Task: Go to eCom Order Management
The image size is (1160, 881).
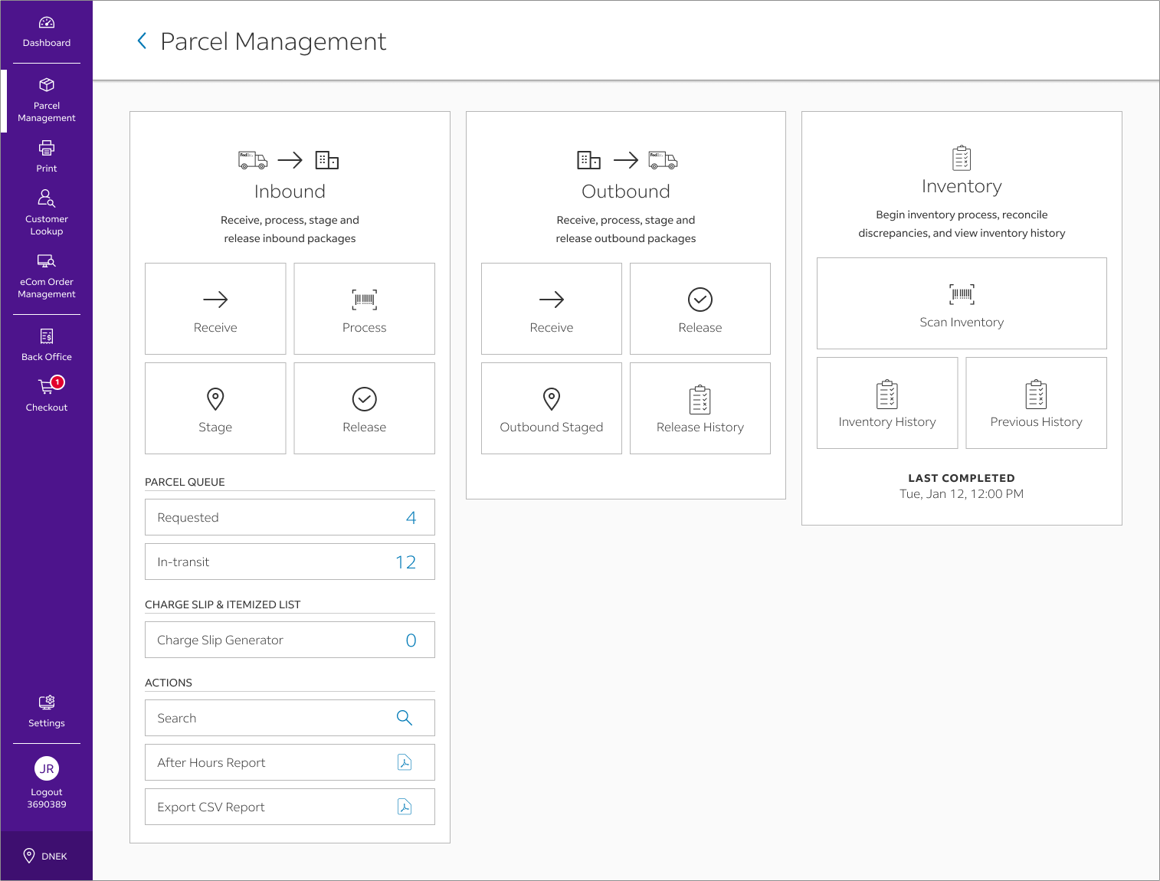Action: coord(47,275)
